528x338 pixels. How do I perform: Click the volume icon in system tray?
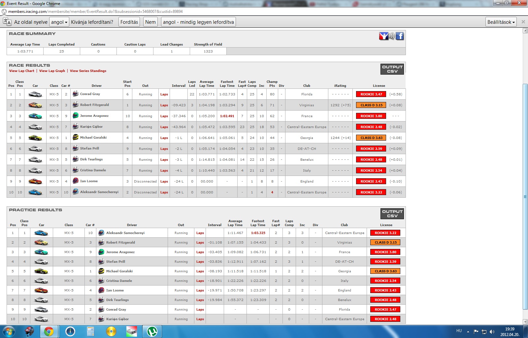click(x=492, y=332)
